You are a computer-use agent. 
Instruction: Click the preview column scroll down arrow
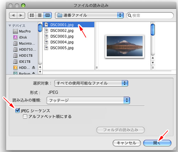tap(153, 63)
